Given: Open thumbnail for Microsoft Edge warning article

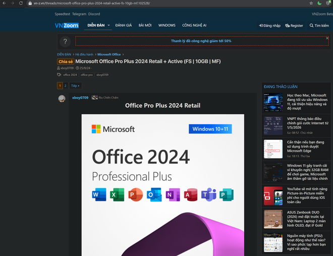Looking at the screenshot, I should [273, 149].
